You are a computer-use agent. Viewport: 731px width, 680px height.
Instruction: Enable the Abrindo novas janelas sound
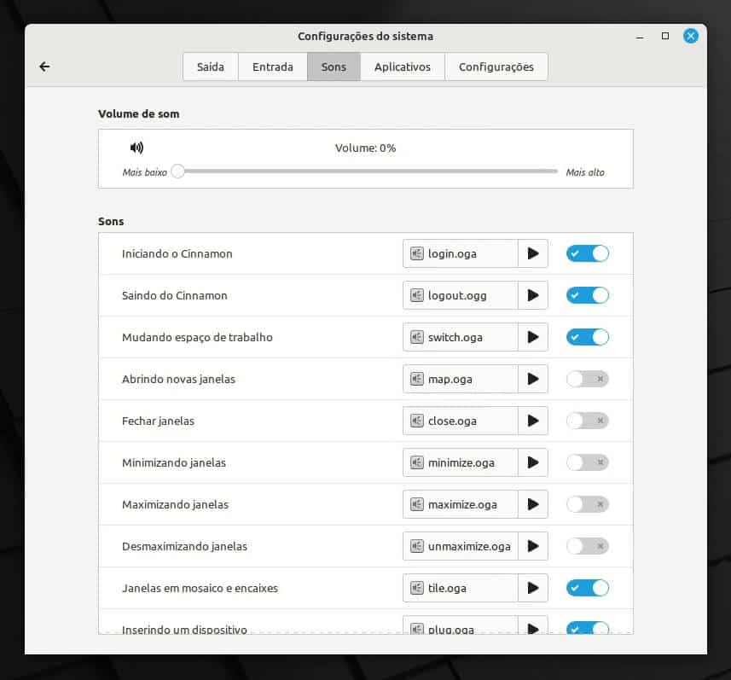click(587, 379)
